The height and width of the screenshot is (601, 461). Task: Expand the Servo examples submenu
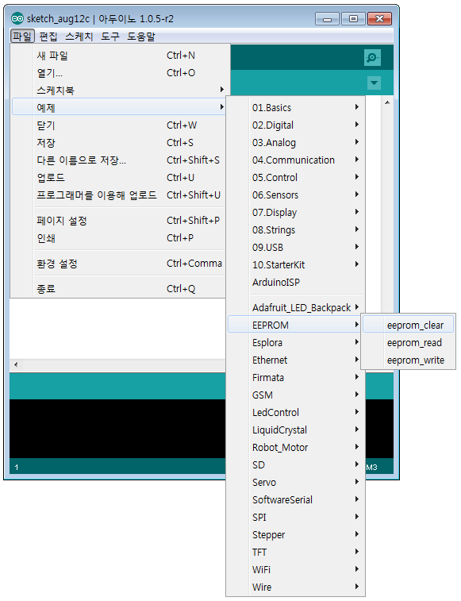pyautogui.click(x=295, y=482)
